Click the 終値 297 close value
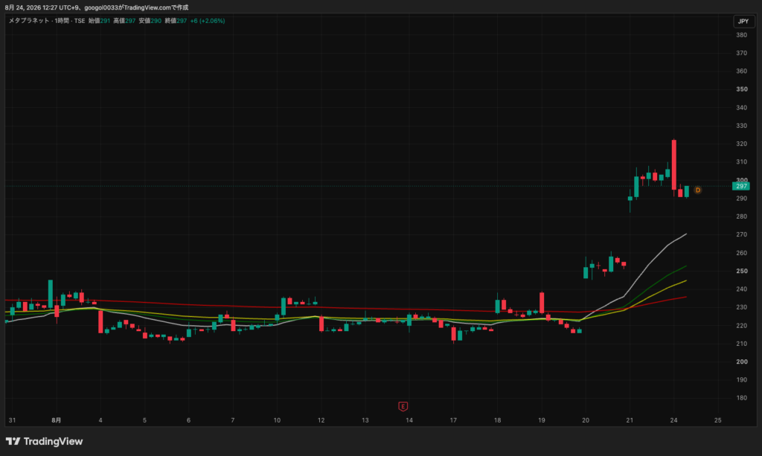Screen dimensions: 762x456 click(176, 21)
